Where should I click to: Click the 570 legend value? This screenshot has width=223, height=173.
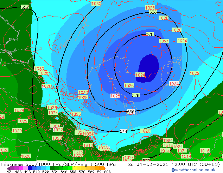tap(82, 172)
